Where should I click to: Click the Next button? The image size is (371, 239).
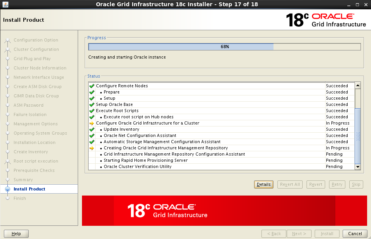pos(299,234)
